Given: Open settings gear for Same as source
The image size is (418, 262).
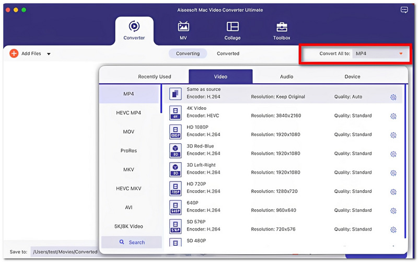Looking at the screenshot, I should 393,97.
